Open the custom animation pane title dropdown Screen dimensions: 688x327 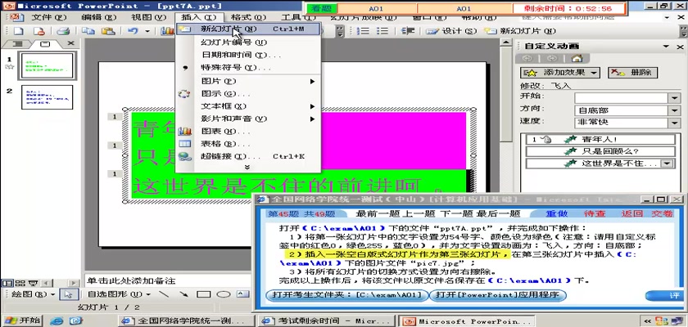click(x=667, y=47)
